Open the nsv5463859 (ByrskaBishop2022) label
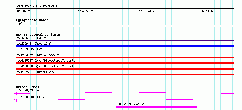 [40, 55]
